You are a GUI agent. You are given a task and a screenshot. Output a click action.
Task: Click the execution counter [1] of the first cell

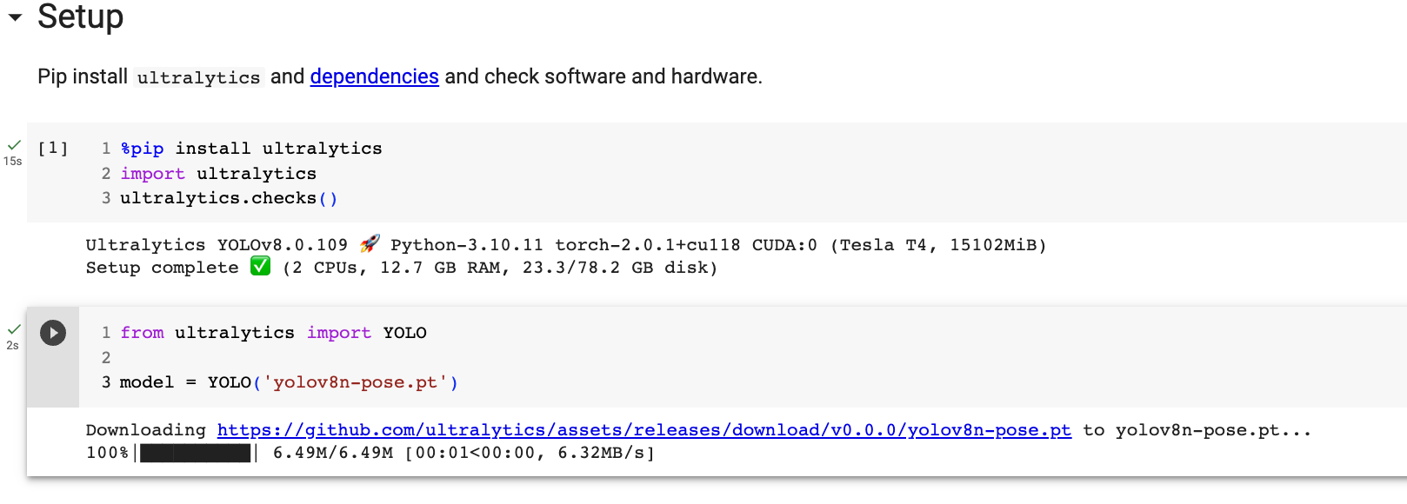52,148
